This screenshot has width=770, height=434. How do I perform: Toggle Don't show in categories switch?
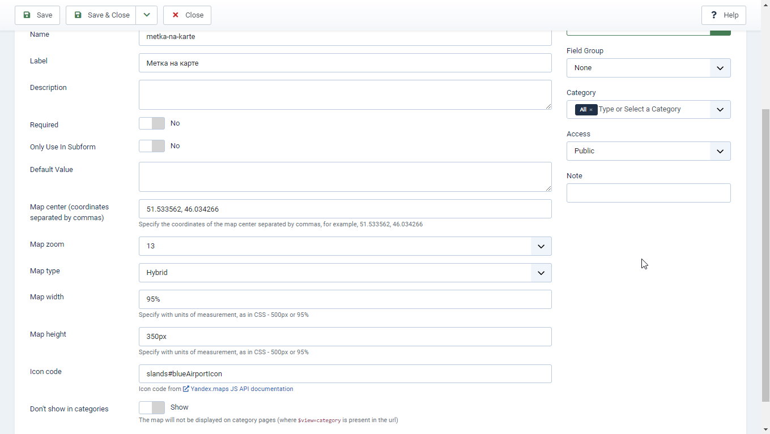152,407
